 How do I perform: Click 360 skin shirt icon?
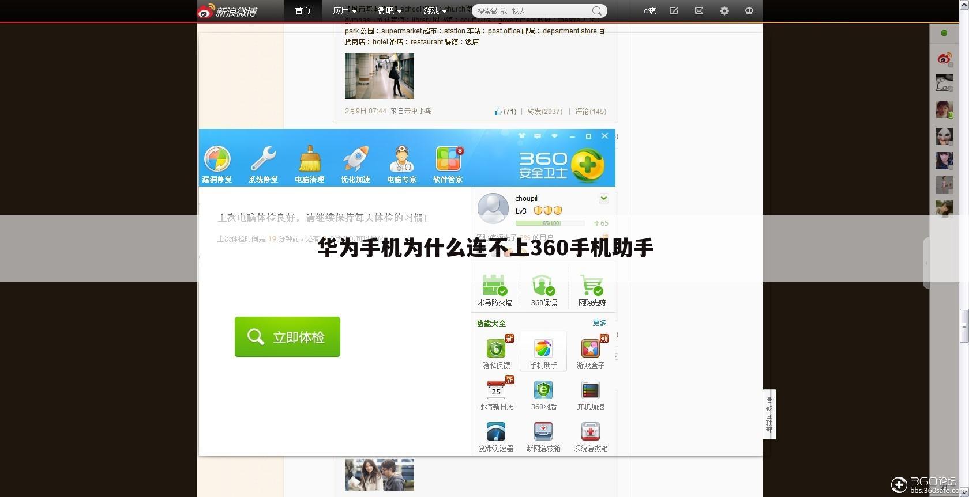click(x=522, y=136)
